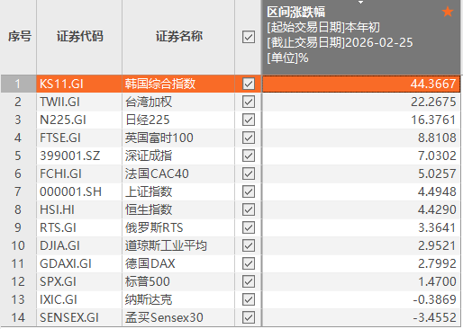The width and height of the screenshot is (463, 329).
Task: Select the name 恒生指数
Action: point(149,209)
